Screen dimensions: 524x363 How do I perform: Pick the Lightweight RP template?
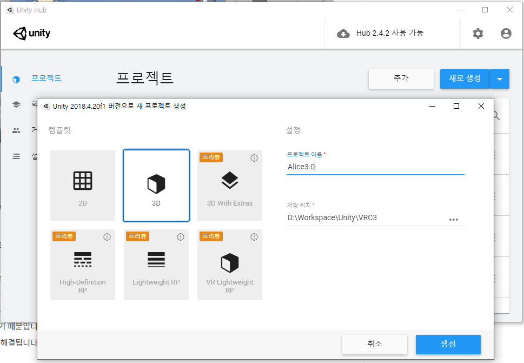[156, 265]
